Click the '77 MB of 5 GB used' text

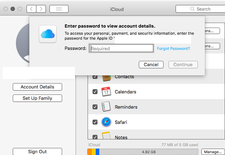[180, 145]
